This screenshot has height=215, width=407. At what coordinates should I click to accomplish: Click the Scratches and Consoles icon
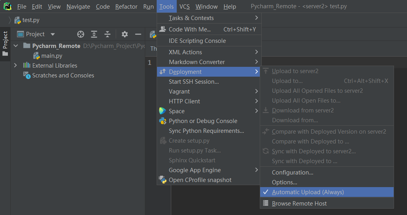click(27, 75)
